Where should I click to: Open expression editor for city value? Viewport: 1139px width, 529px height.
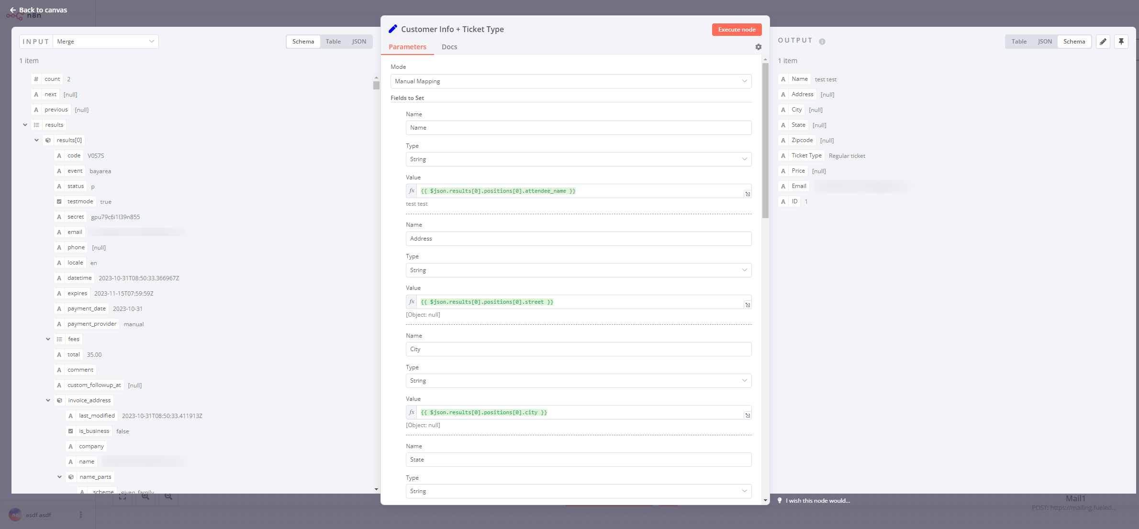(x=747, y=415)
